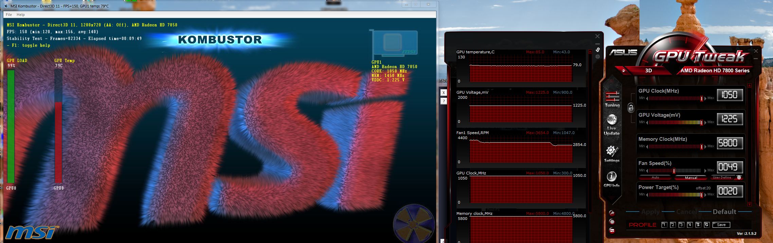Click the GPU Clock slider handle
This screenshot has height=243, width=773.
(701, 98)
